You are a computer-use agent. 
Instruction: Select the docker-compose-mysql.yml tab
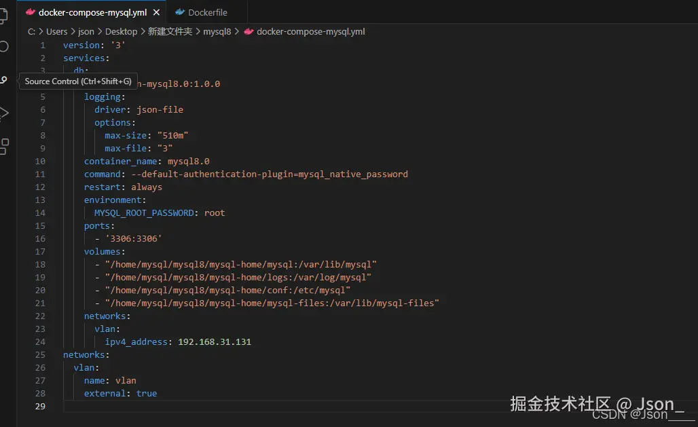pos(92,12)
